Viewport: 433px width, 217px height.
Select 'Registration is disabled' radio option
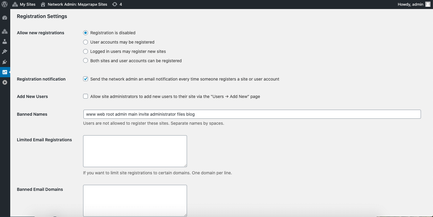point(86,33)
